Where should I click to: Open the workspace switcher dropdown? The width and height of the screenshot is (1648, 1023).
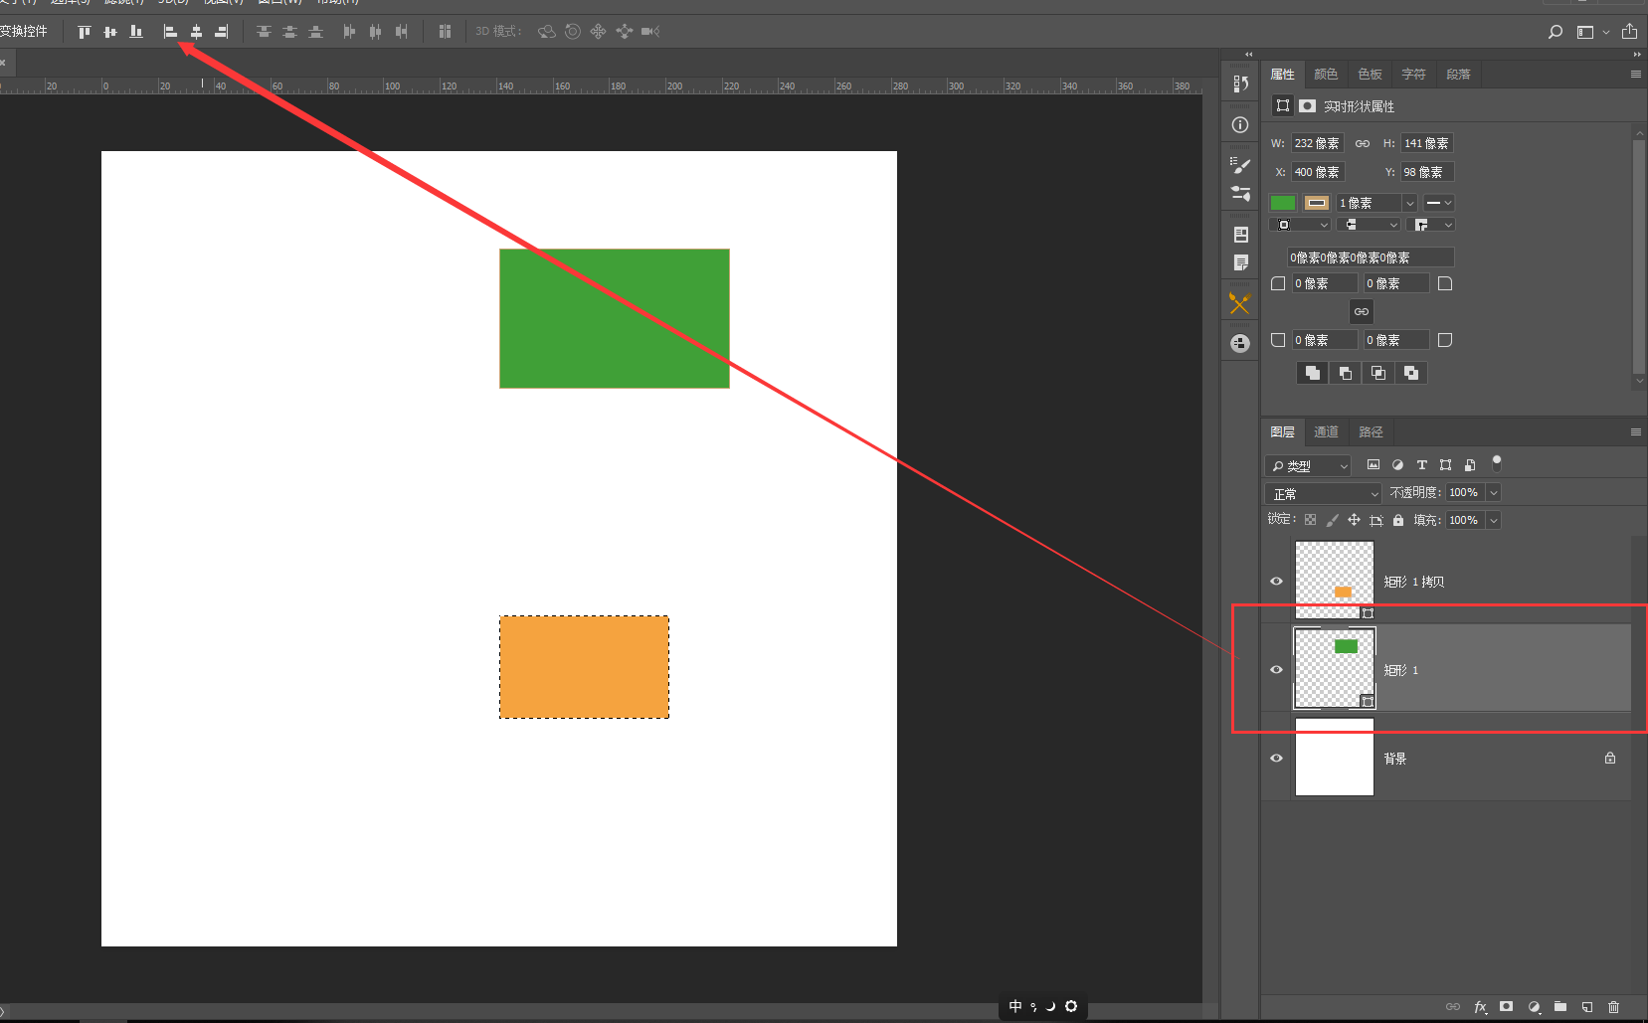click(1593, 32)
